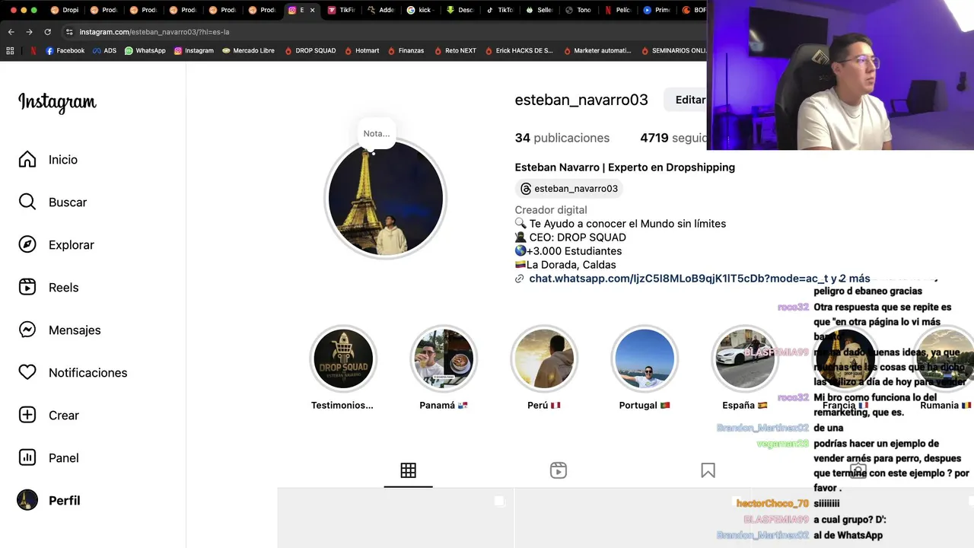Click the Nota bubble above profile photo
This screenshot has height=548, width=974.
[376, 133]
